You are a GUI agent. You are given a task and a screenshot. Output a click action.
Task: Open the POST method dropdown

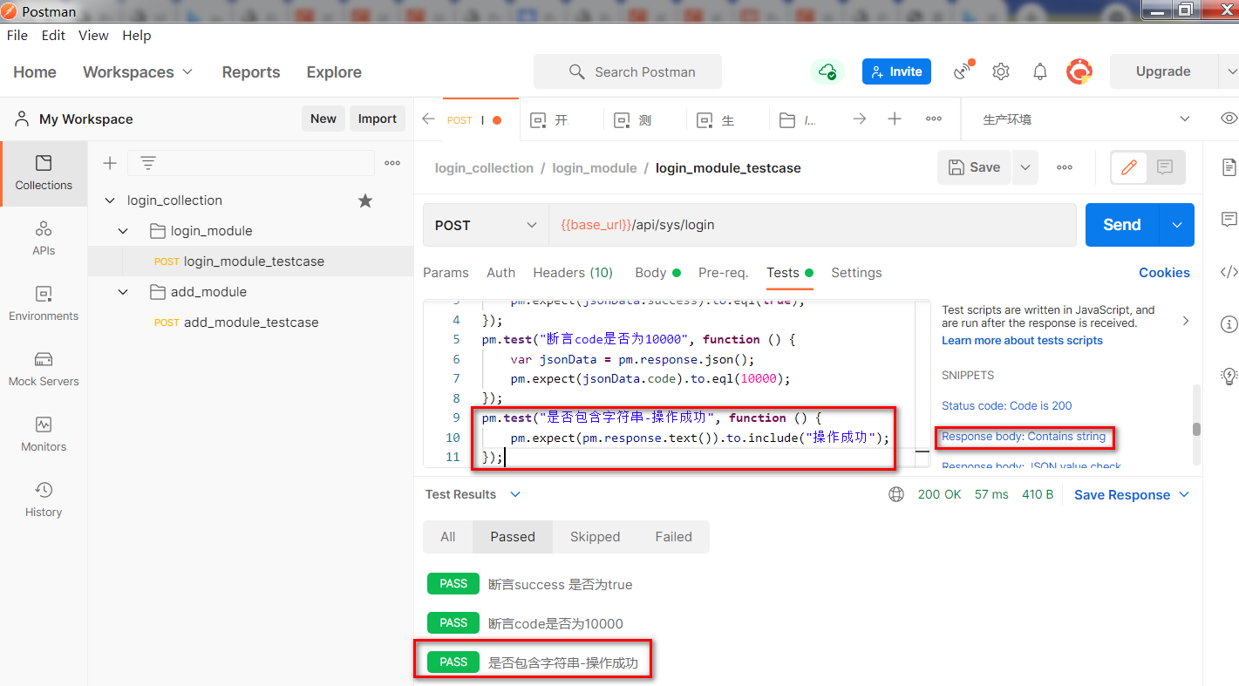click(x=486, y=225)
